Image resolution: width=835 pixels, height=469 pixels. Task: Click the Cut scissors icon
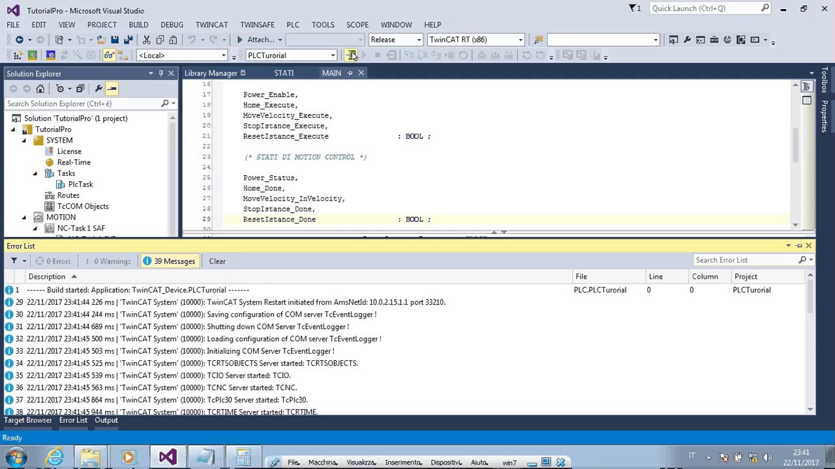[147, 40]
